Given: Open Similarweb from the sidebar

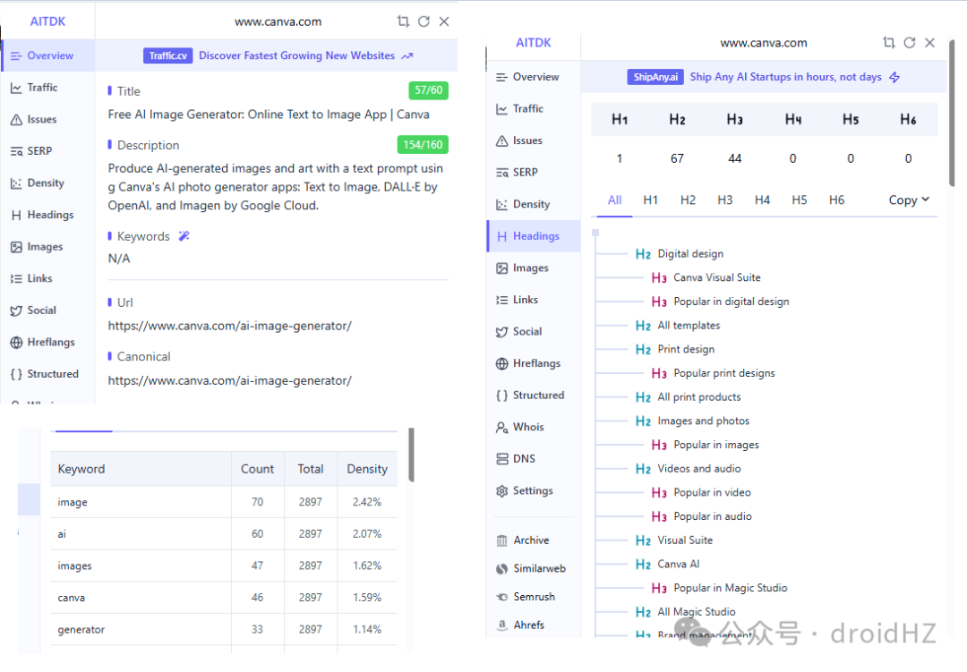Looking at the screenshot, I should tap(531, 568).
